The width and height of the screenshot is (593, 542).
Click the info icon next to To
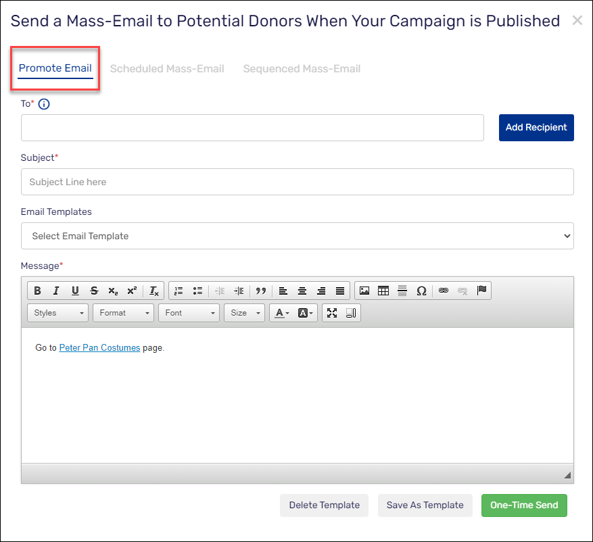(44, 104)
